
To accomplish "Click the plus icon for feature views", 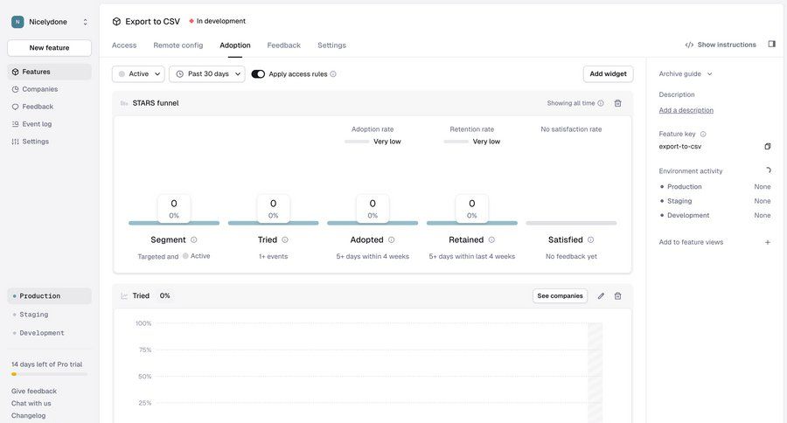I will [768, 242].
